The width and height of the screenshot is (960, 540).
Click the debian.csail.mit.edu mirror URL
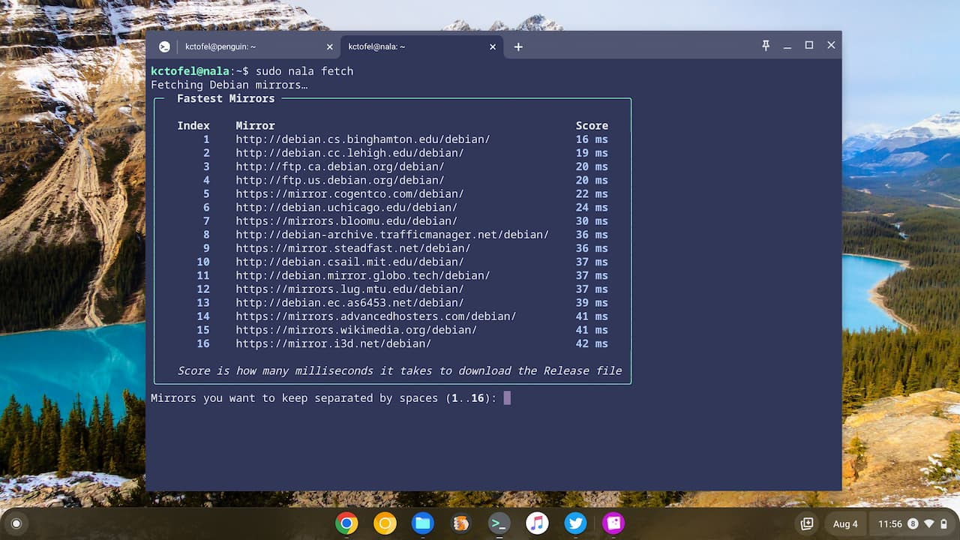(349, 262)
